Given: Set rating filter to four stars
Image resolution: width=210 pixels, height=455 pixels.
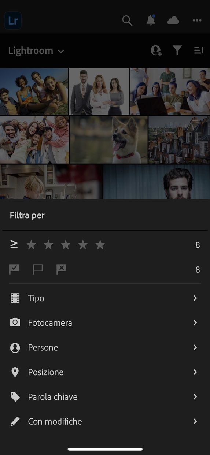Looking at the screenshot, I should [83, 245].
